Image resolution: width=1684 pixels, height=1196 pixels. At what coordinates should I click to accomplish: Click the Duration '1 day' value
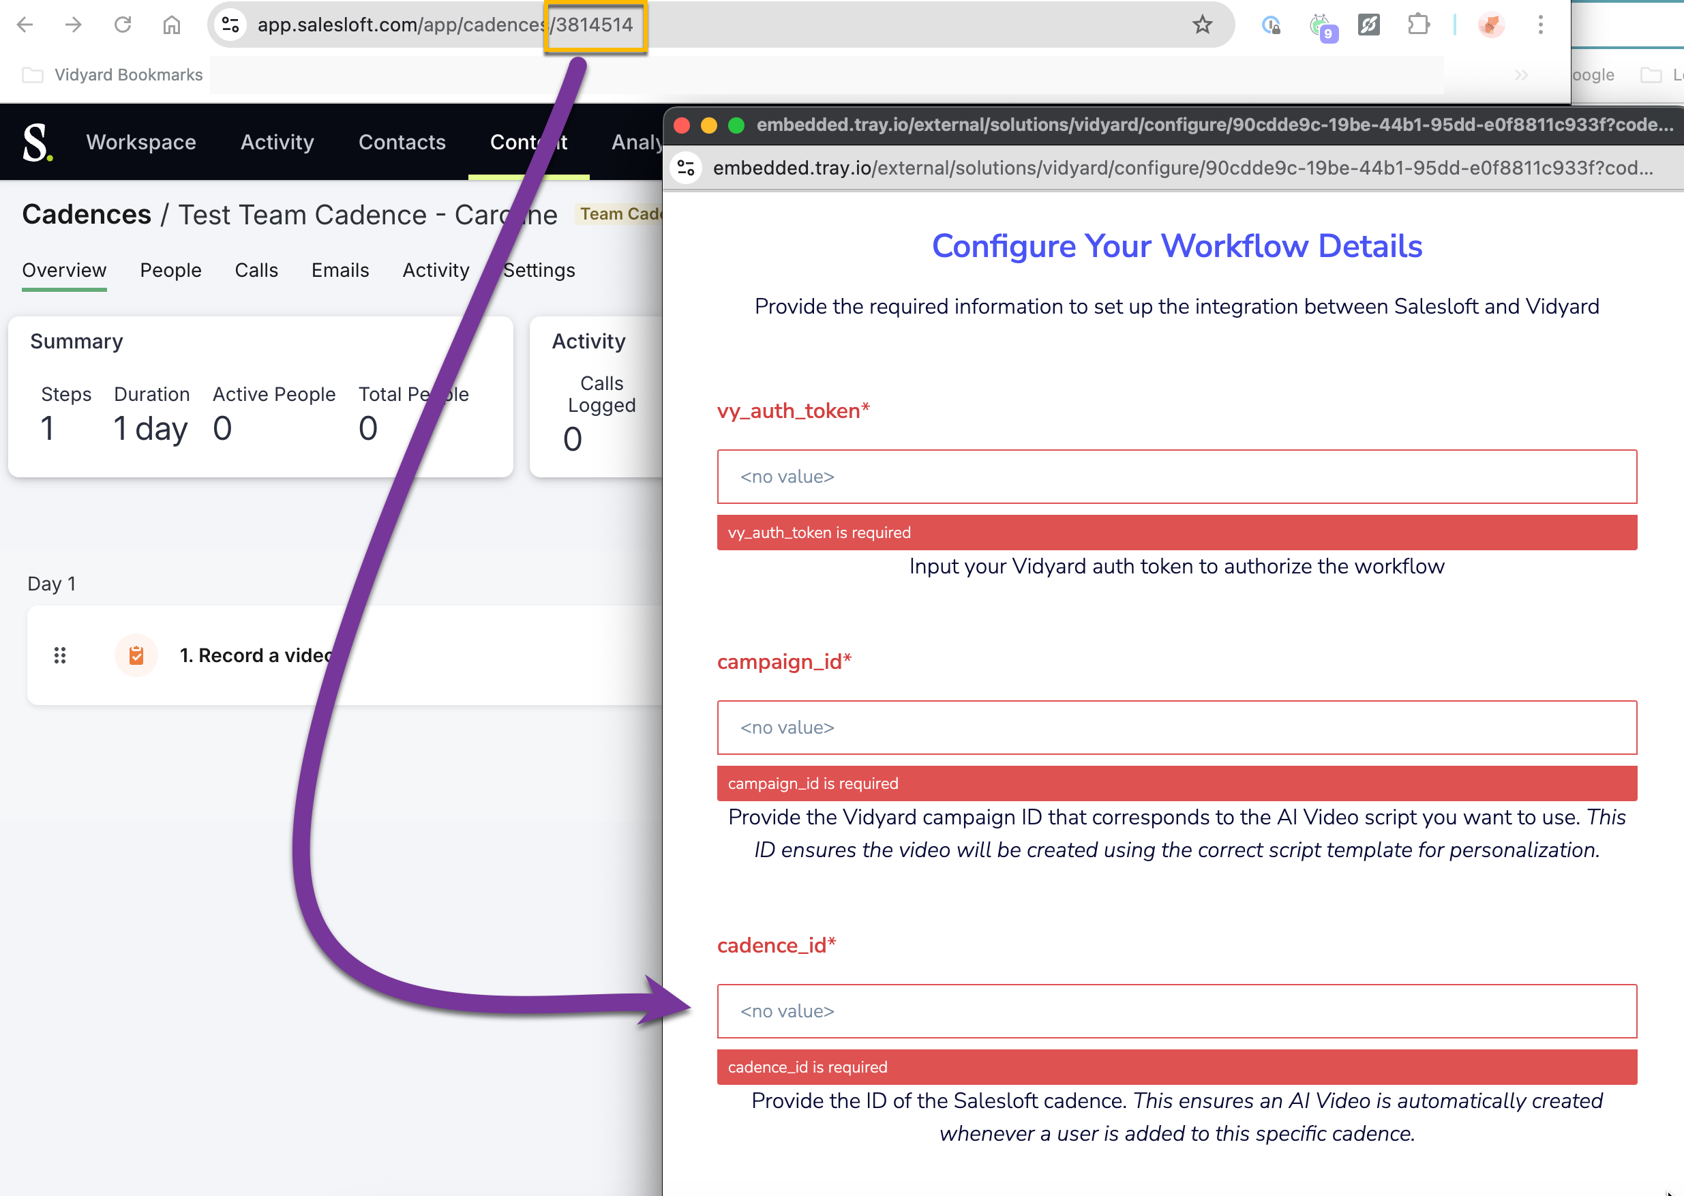click(151, 429)
